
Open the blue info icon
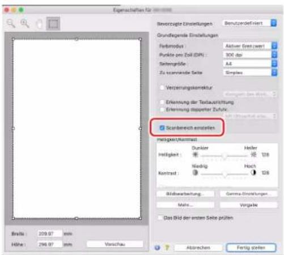(x=158, y=248)
